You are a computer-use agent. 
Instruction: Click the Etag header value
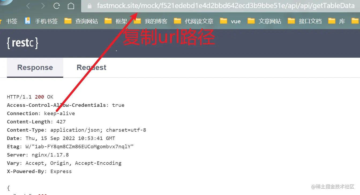coord(80,147)
